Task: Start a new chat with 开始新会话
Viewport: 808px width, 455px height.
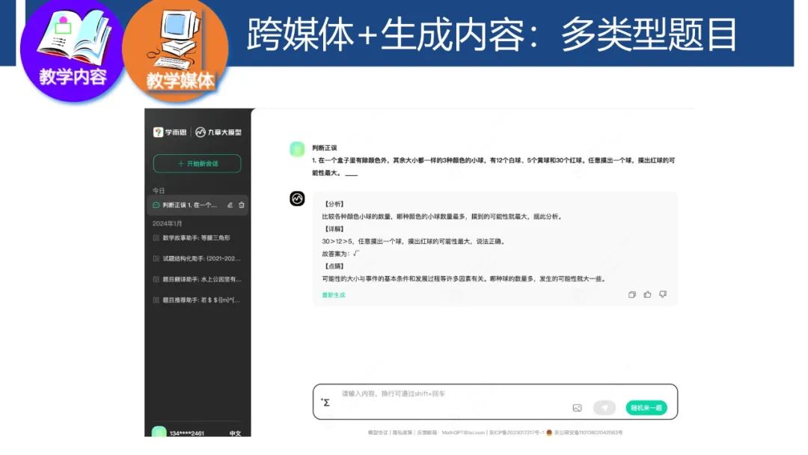Action: pyautogui.click(x=197, y=162)
